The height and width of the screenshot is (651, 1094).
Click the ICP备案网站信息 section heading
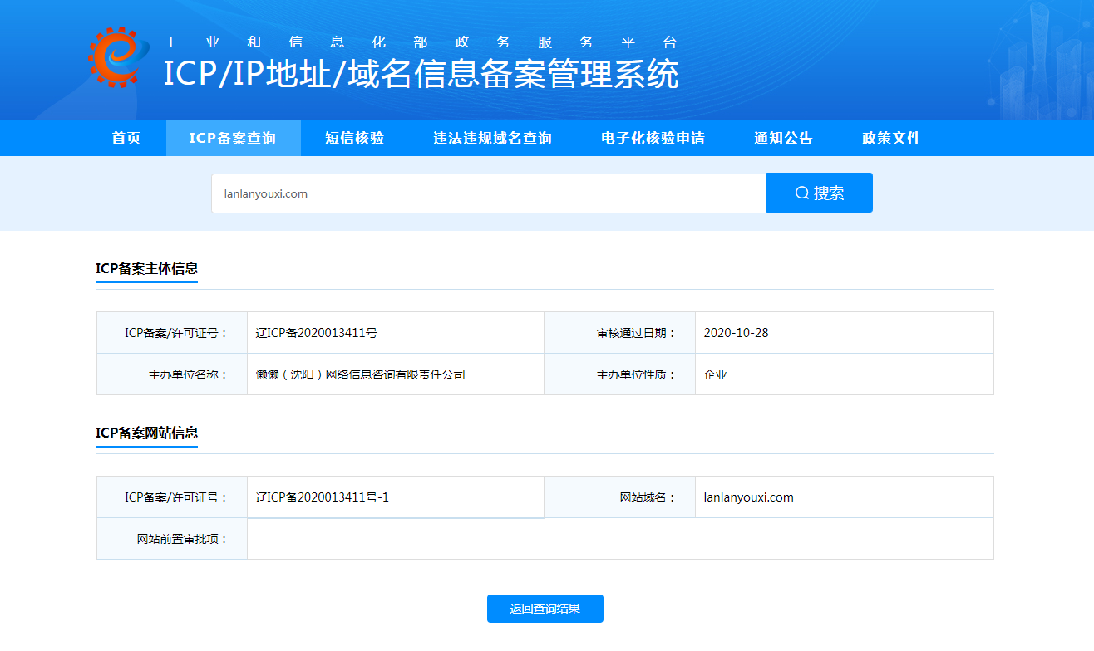(x=147, y=433)
